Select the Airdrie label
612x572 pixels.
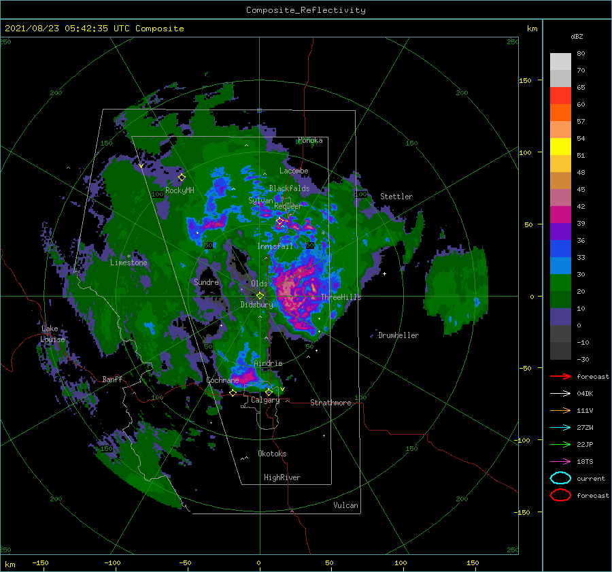(x=268, y=363)
